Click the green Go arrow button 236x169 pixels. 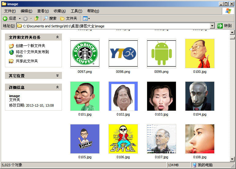tap(220, 26)
